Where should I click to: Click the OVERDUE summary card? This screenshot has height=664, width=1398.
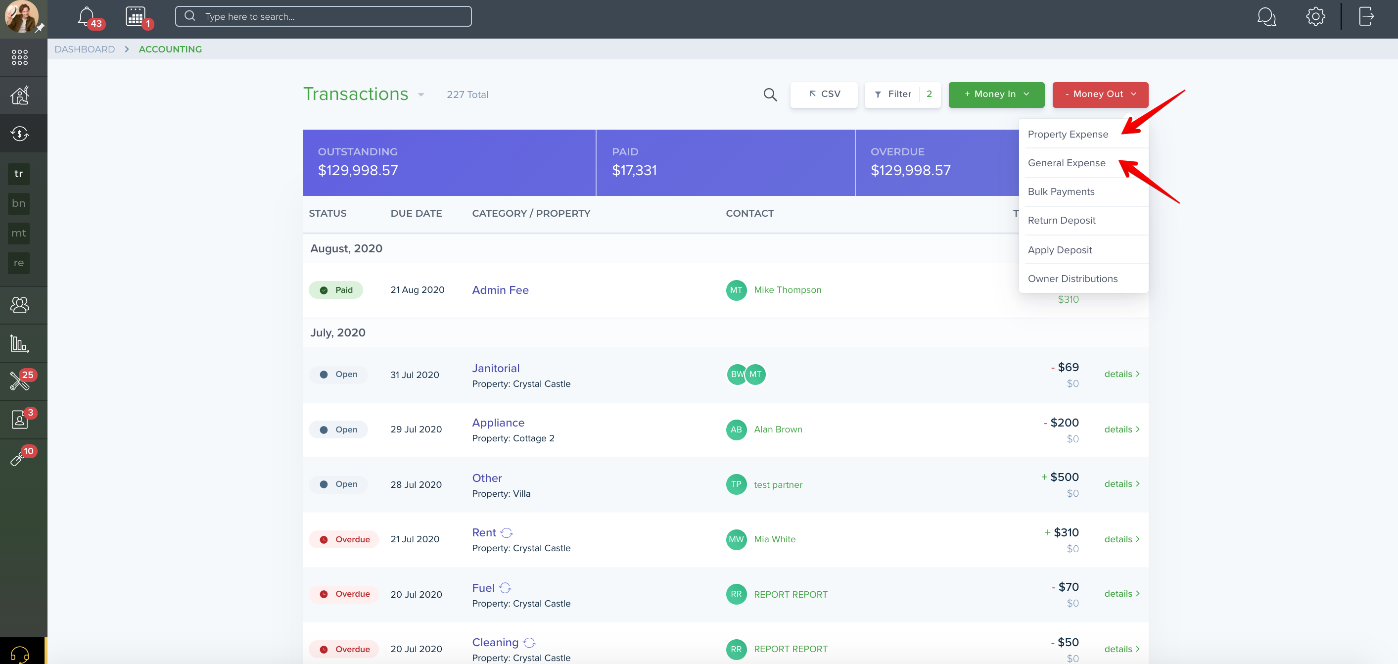tap(937, 162)
